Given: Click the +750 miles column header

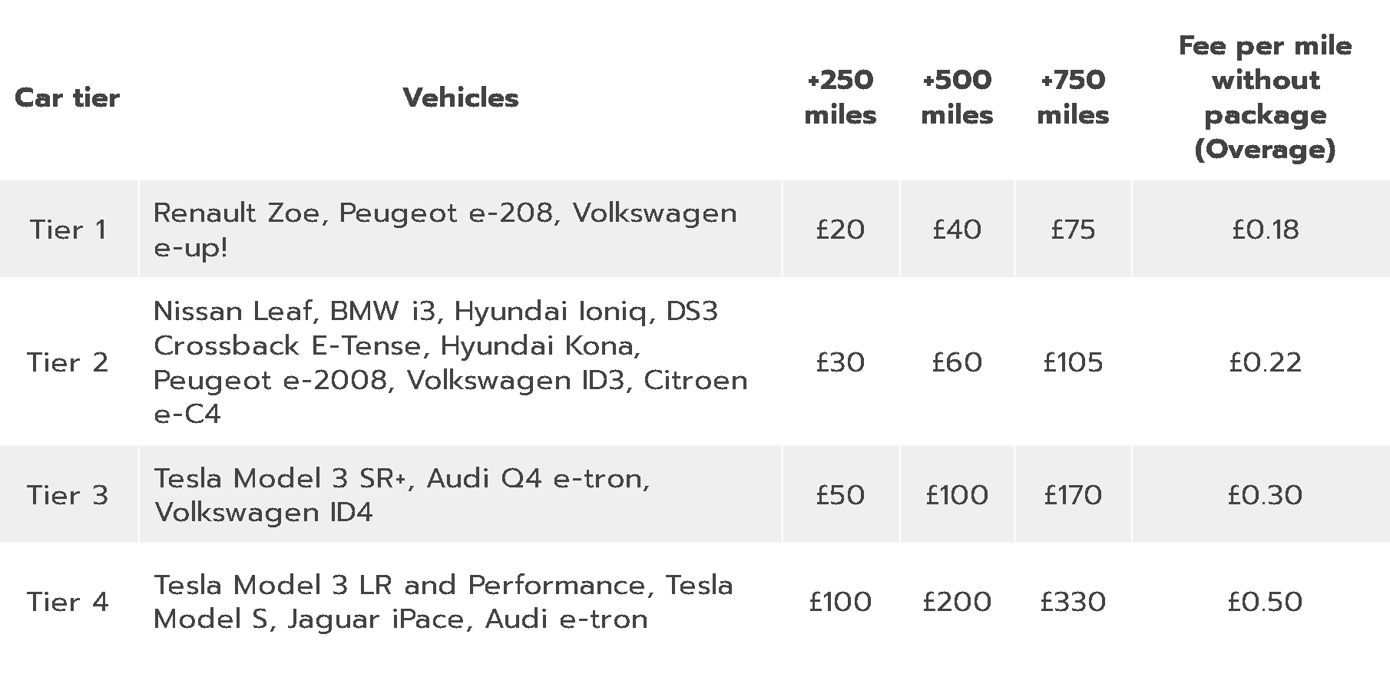Looking at the screenshot, I should click(x=1073, y=97).
